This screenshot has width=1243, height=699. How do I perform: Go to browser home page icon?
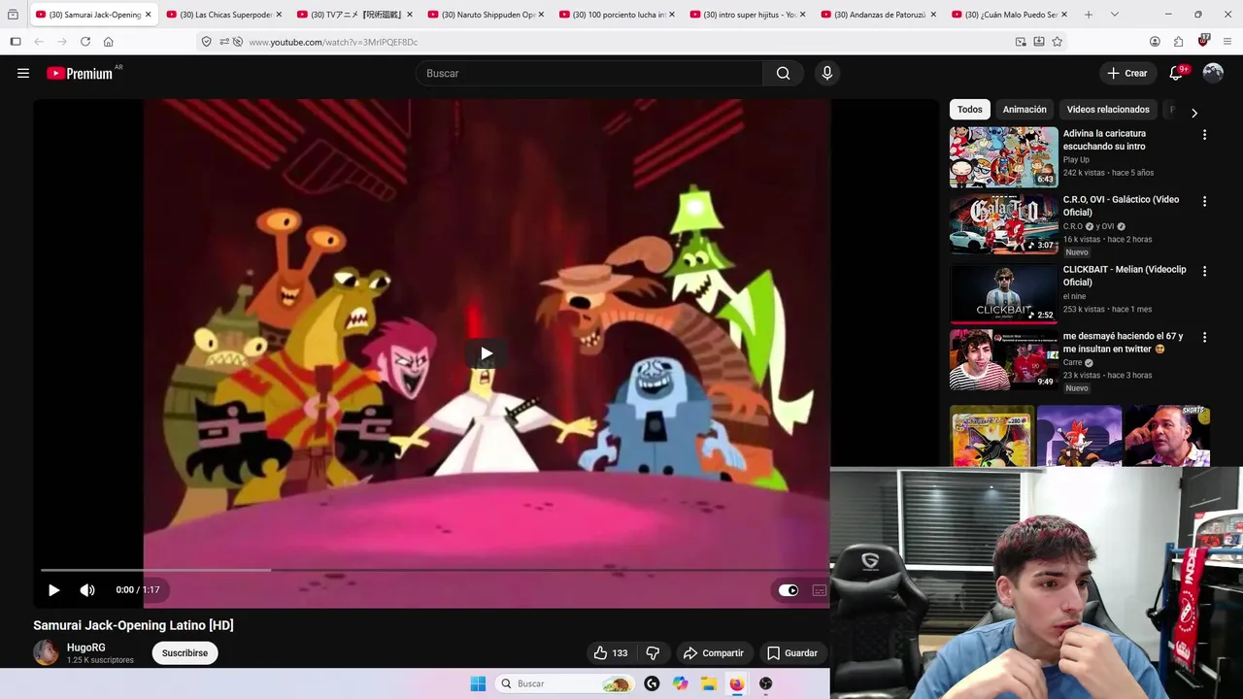109,42
